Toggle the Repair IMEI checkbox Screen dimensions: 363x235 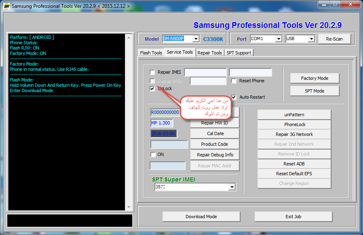[x=152, y=72]
